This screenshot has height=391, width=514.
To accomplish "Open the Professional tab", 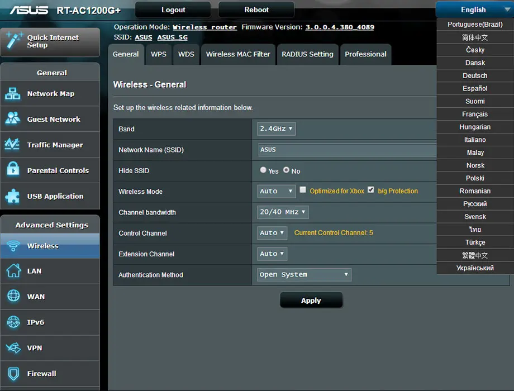I will [x=365, y=54].
